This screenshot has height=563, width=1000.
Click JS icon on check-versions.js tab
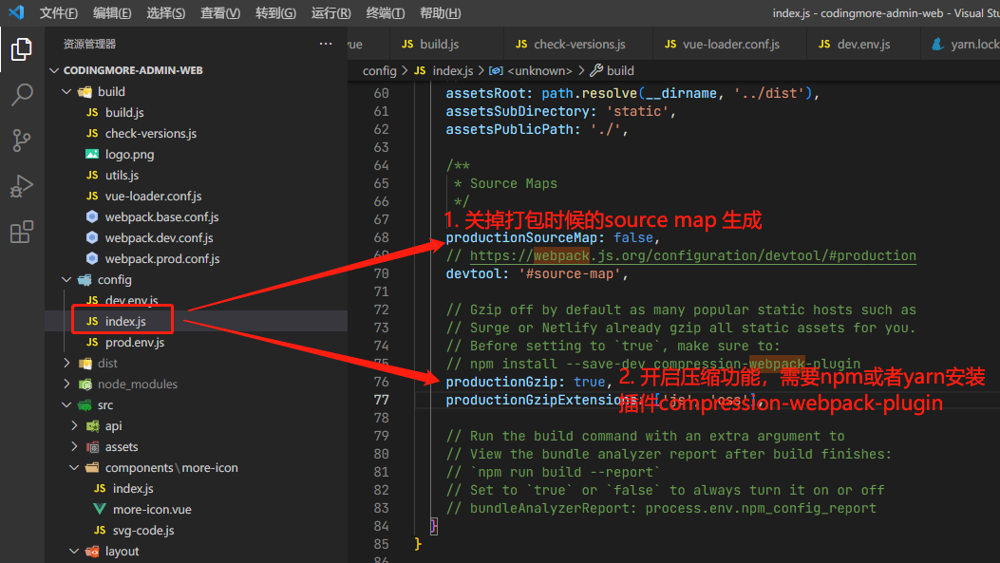521,44
